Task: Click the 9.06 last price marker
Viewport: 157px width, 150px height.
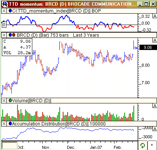Action: 148,47
